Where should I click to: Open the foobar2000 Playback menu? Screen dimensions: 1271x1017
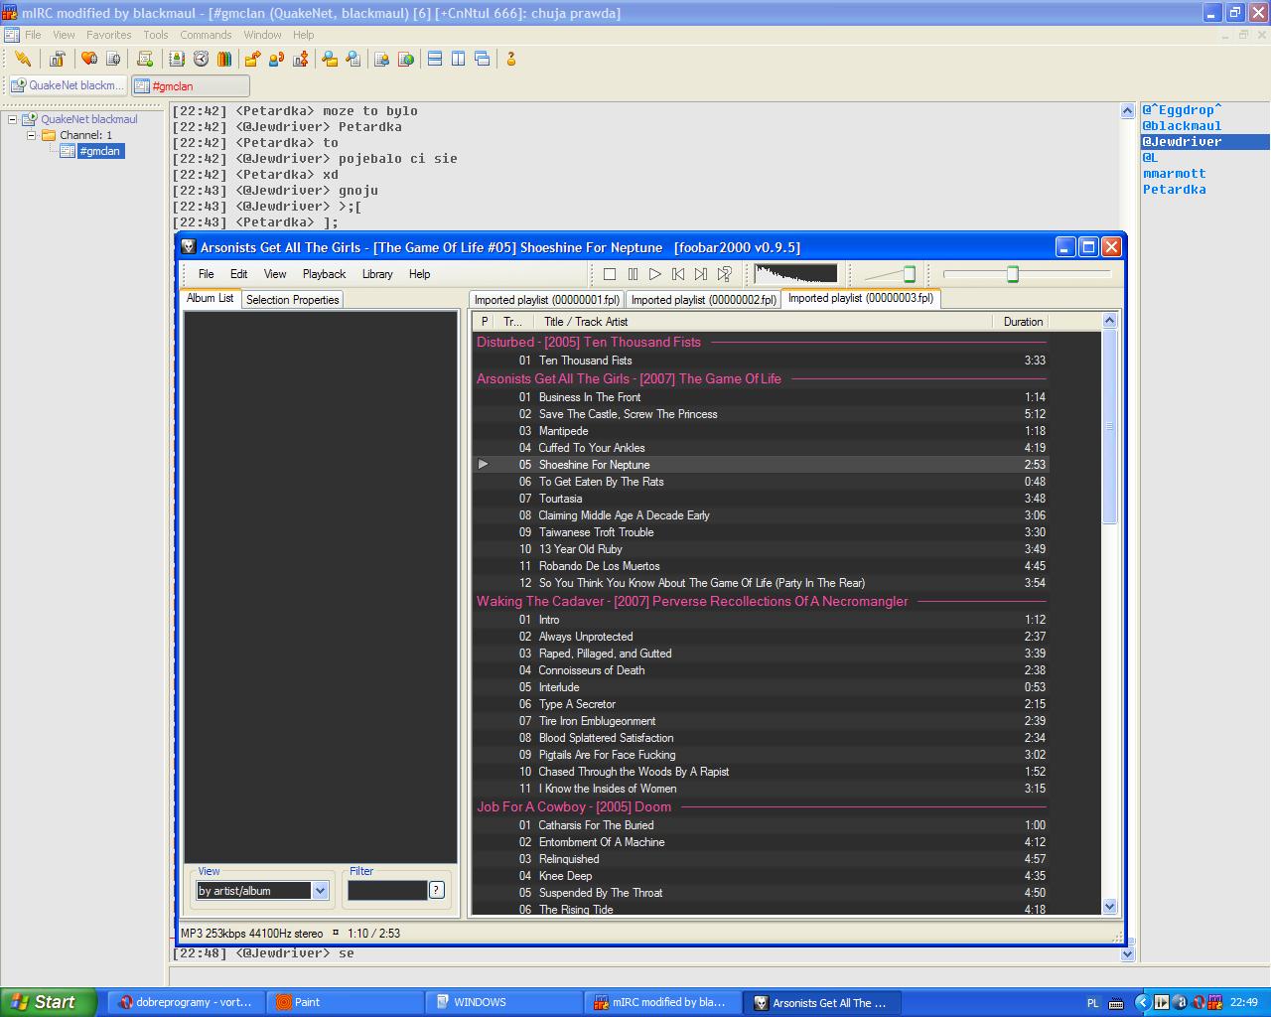click(x=324, y=274)
